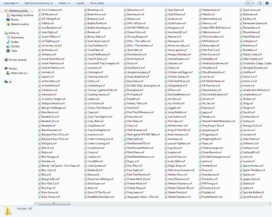Select the file Gold Miner.swf
272x217 pixels.
175,14
